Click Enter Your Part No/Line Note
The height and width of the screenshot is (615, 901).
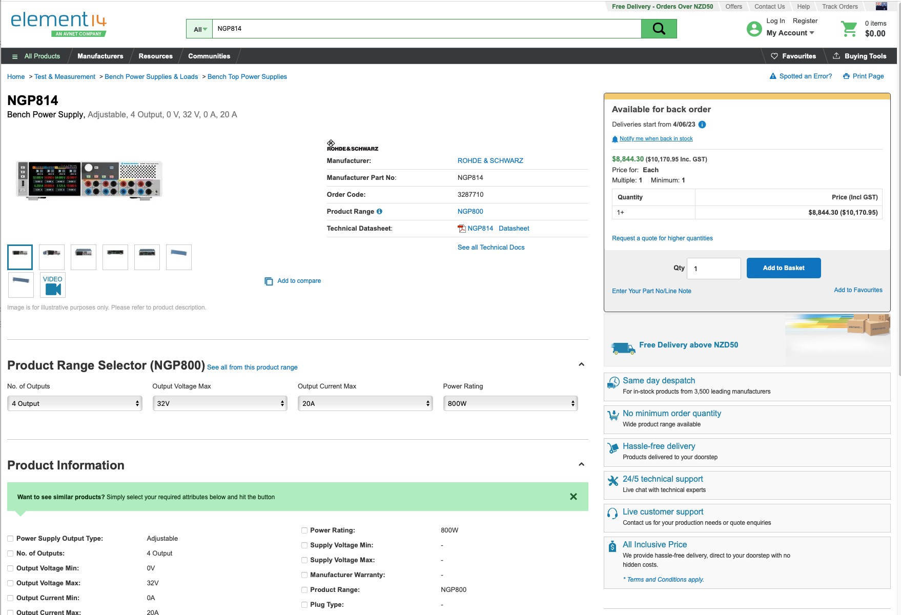[651, 291]
